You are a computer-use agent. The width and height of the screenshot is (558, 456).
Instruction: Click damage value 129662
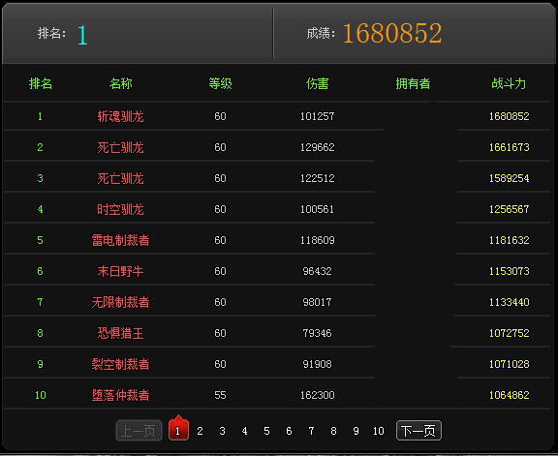pyautogui.click(x=317, y=147)
